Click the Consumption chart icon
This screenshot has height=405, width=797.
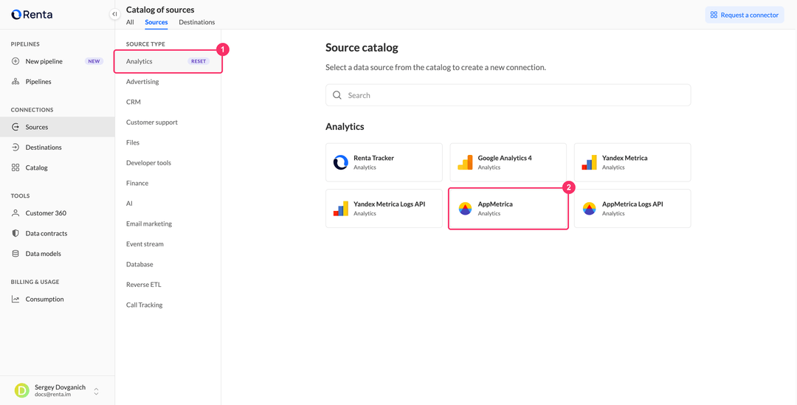pyautogui.click(x=15, y=300)
